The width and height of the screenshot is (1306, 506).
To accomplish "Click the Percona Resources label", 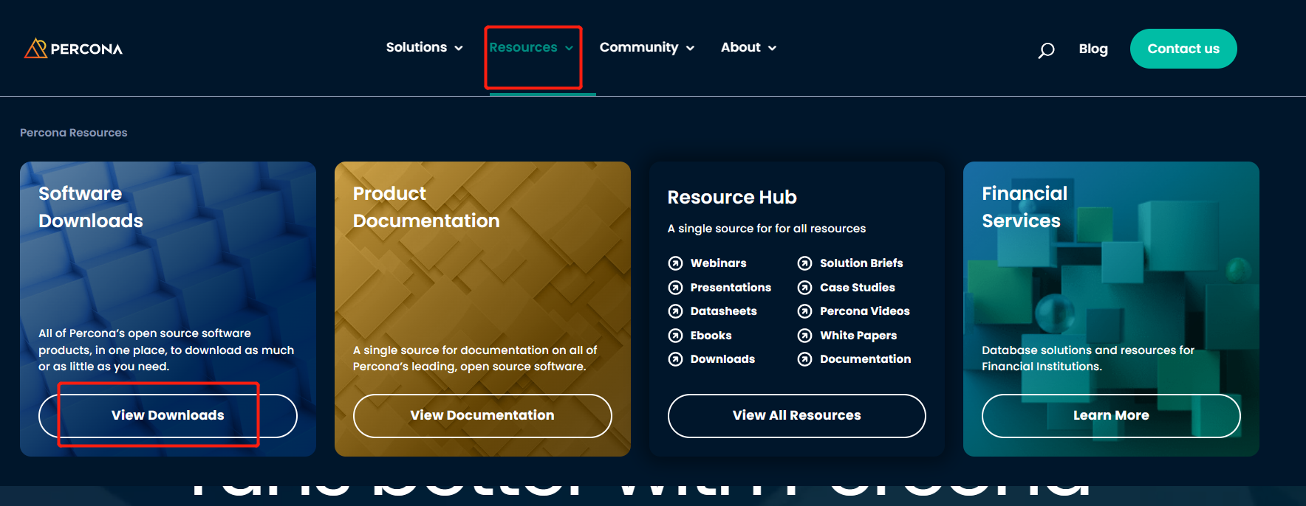I will coord(74,133).
